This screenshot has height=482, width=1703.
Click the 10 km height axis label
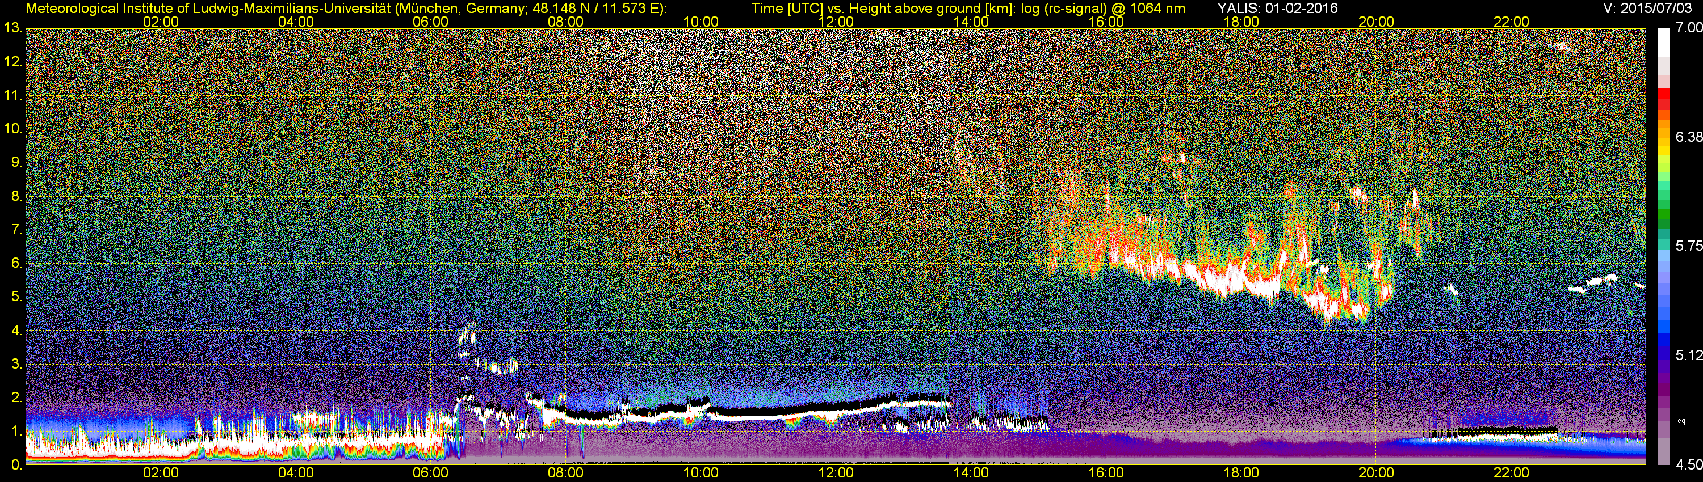(x=12, y=129)
